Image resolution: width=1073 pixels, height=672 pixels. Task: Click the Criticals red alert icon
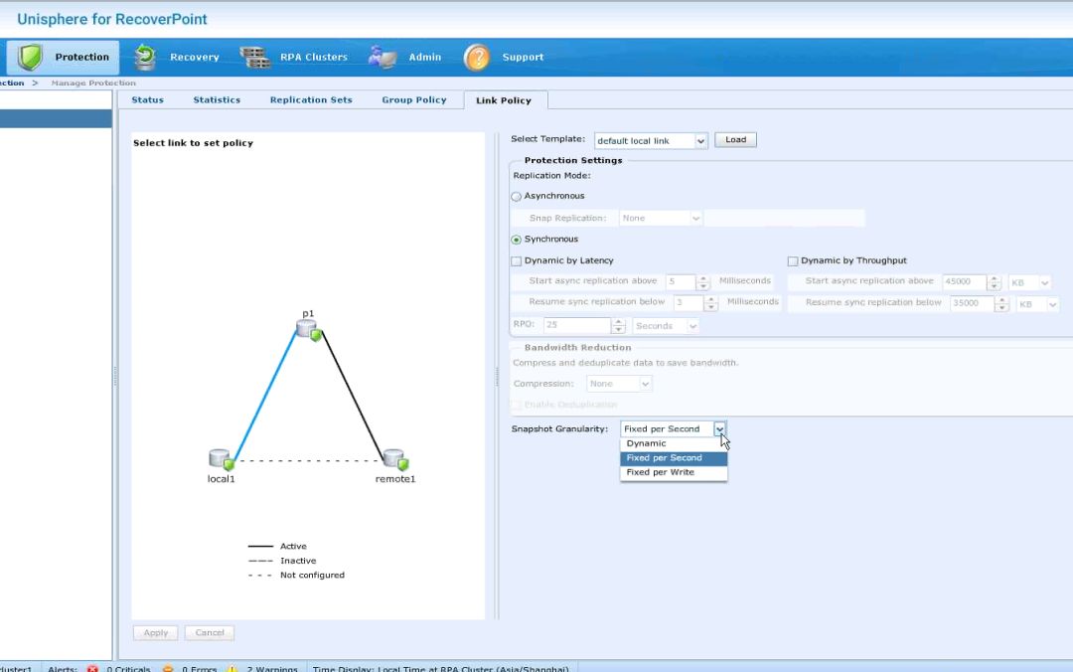[x=92, y=668]
